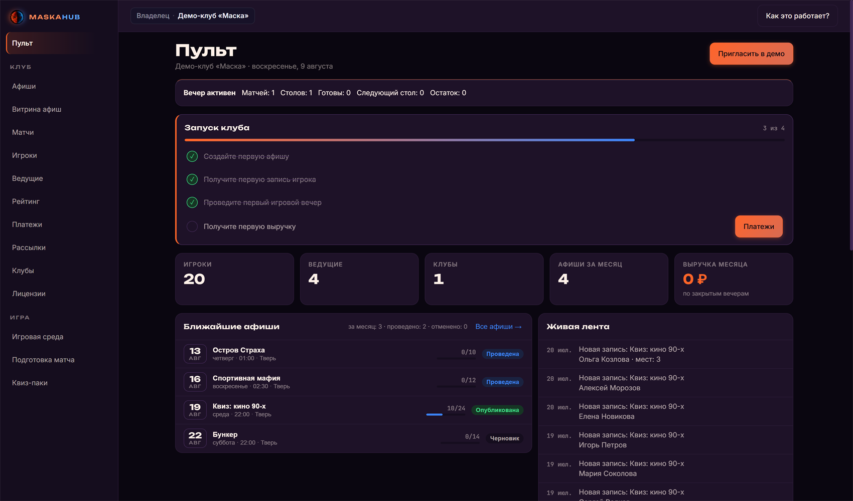Click the Опубликована status badge
This screenshot has height=501, width=853.
[x=497, y=410]
